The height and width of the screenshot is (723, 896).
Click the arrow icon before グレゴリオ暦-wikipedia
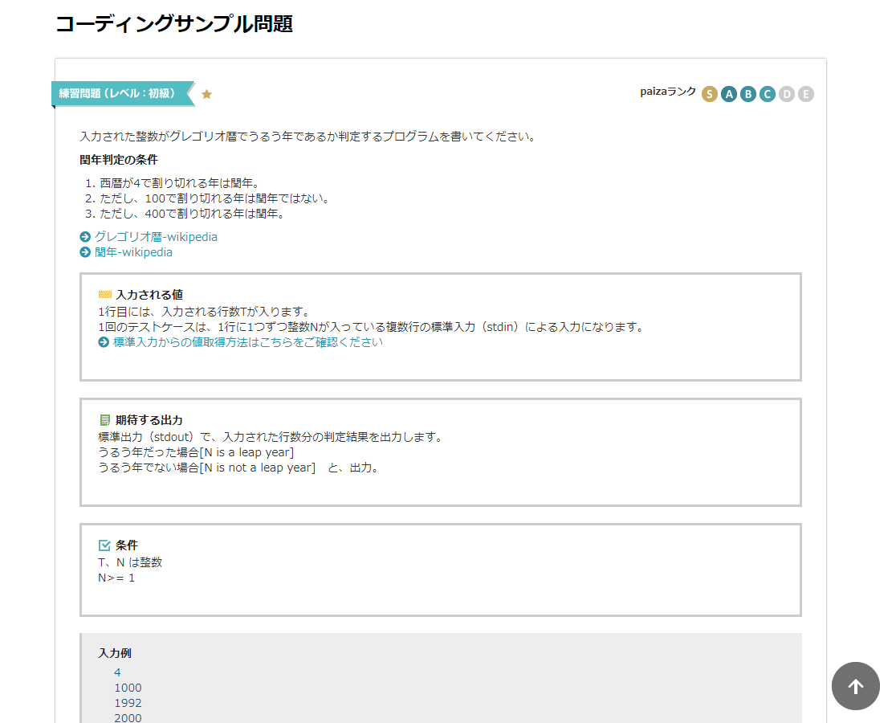(85, 237)
